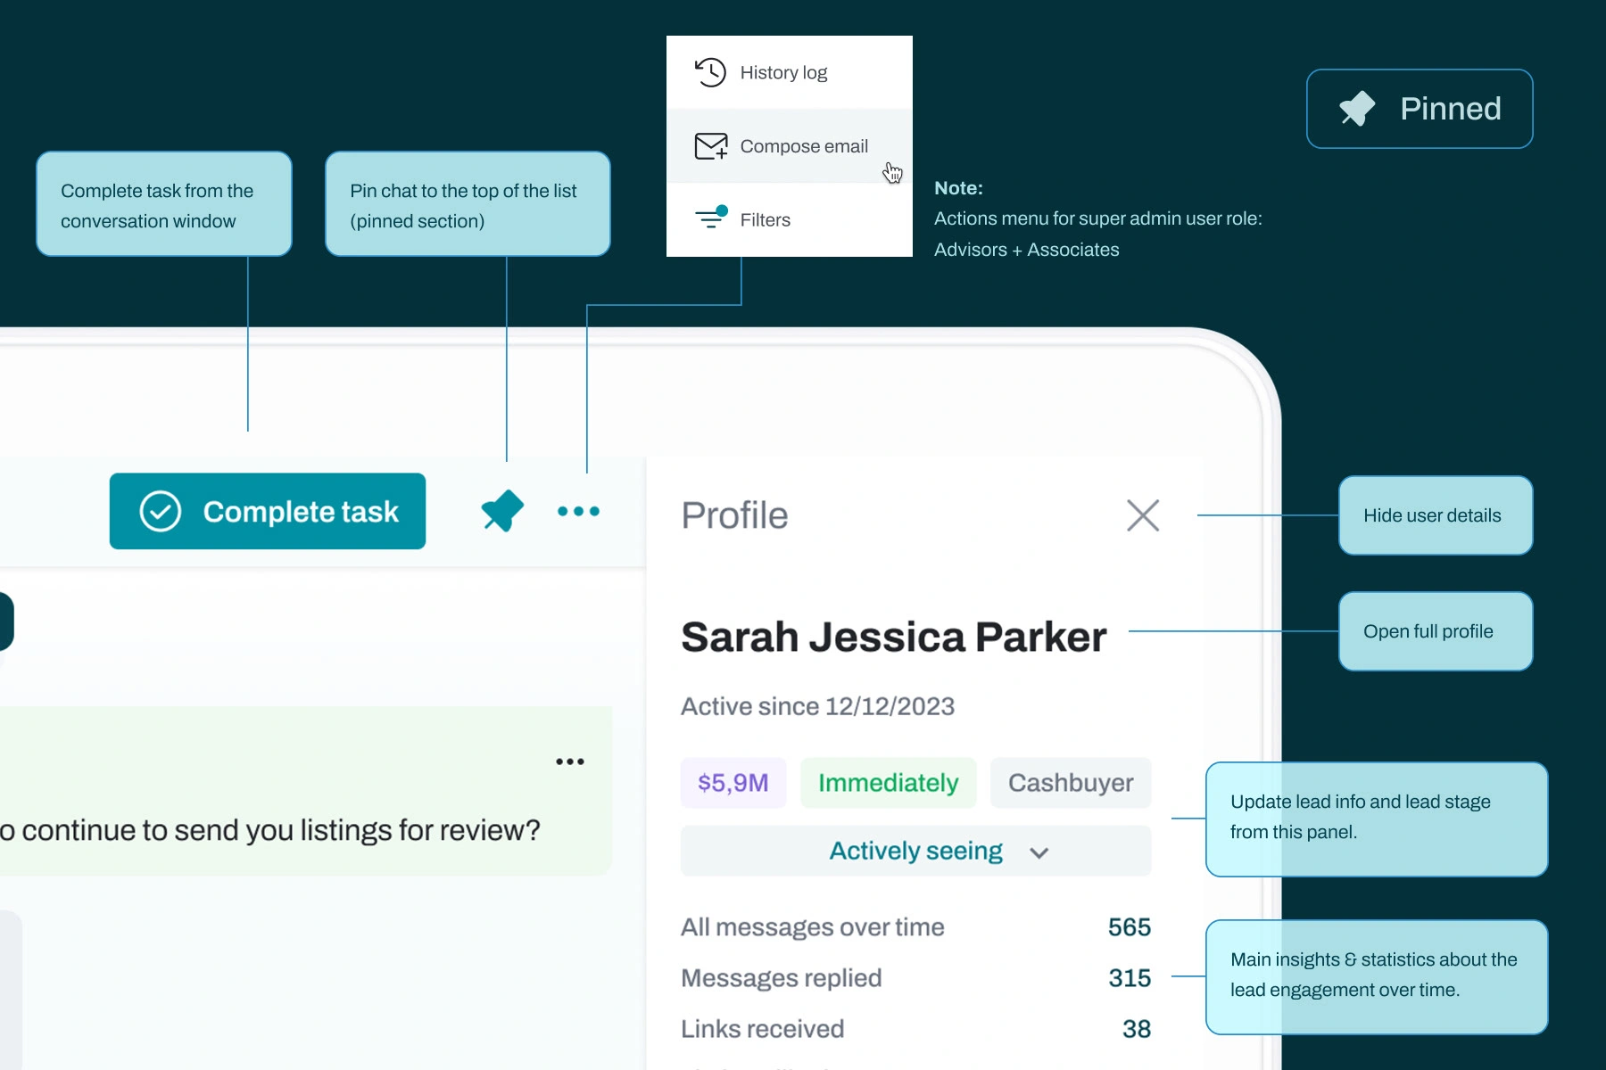Click the History log clock icon
Image resolution: width=1606 pixels, height=1070 pixels.
coord(710,72)
